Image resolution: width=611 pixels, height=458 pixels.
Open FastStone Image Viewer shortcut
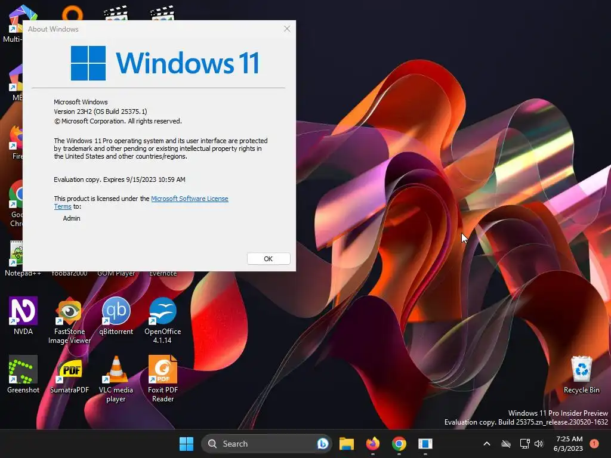69,320
